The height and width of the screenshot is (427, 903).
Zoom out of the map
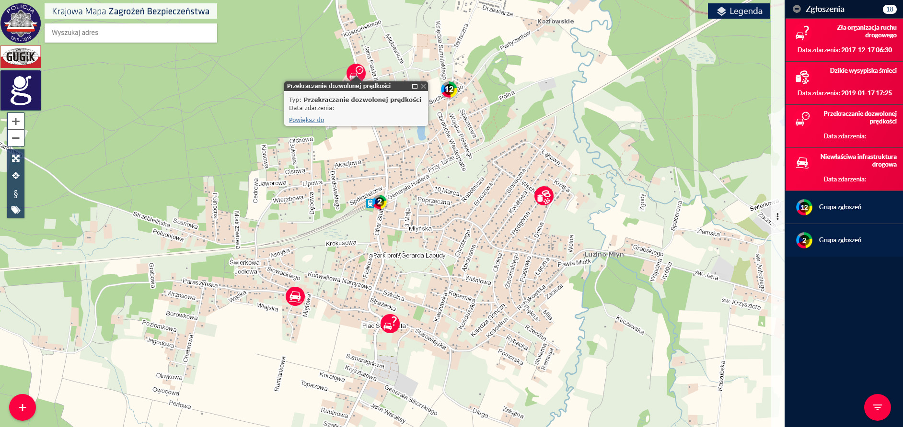click(x=16, y=138)
